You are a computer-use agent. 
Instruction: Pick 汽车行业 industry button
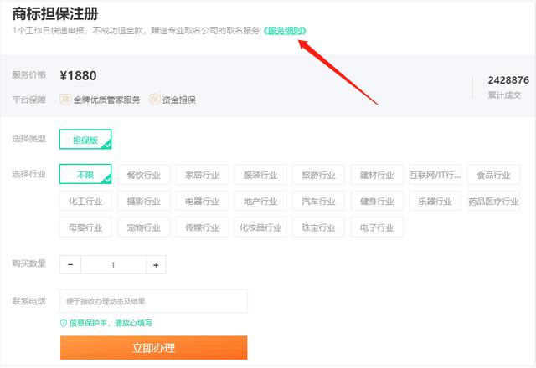click(x=318, y=201)
